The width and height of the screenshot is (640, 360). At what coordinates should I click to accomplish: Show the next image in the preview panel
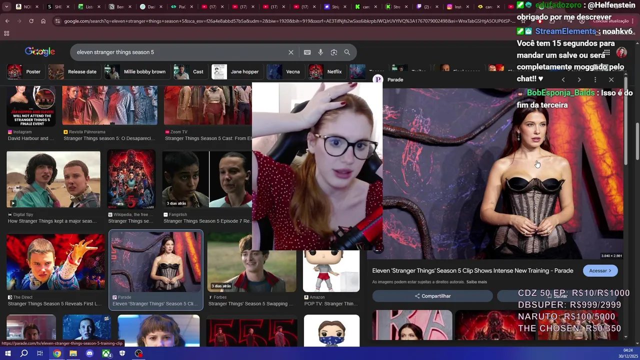579,79
